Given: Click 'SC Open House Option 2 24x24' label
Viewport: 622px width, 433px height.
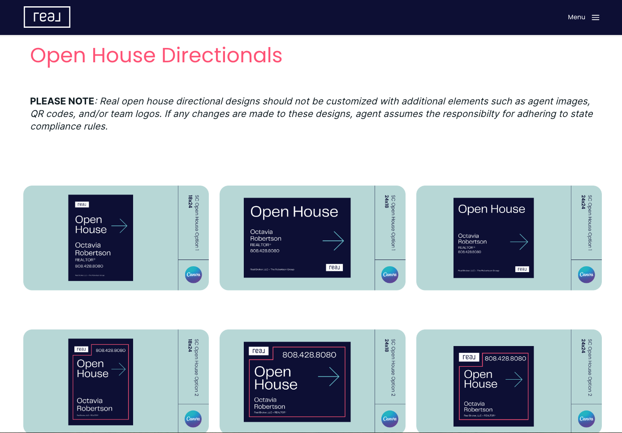Looking at the screenshot, I should coord(587,368).
